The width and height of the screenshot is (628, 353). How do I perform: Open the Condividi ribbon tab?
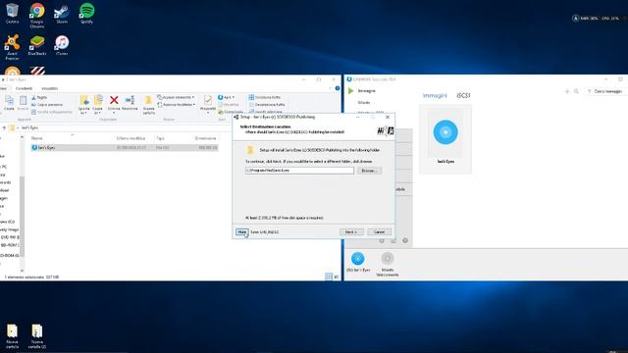point(24,88)
